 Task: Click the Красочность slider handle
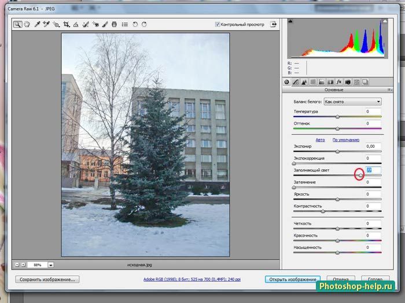[x=337, y=241]
